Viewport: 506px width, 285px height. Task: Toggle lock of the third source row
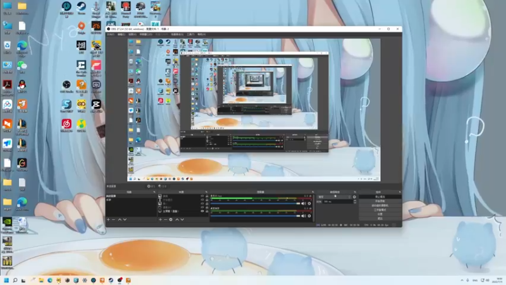click(207, 203)
